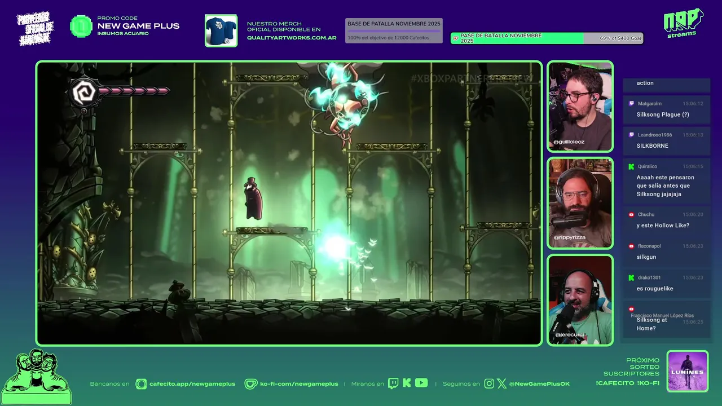Open the Twitch icon in footer
The height and width of the screenshot is (406, 722).
click(393, 383)
